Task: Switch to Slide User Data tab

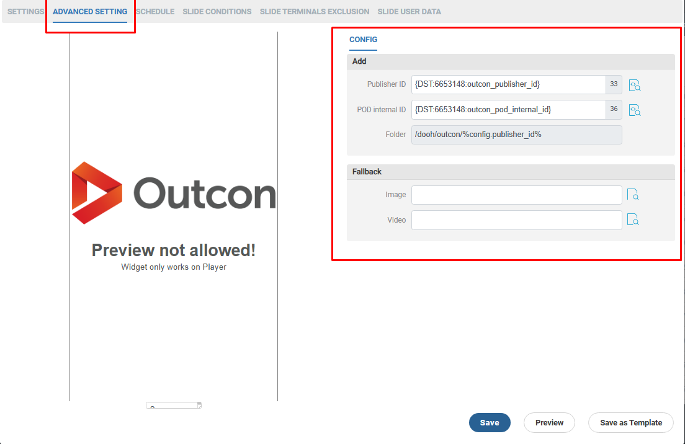Action: point(410,12)
